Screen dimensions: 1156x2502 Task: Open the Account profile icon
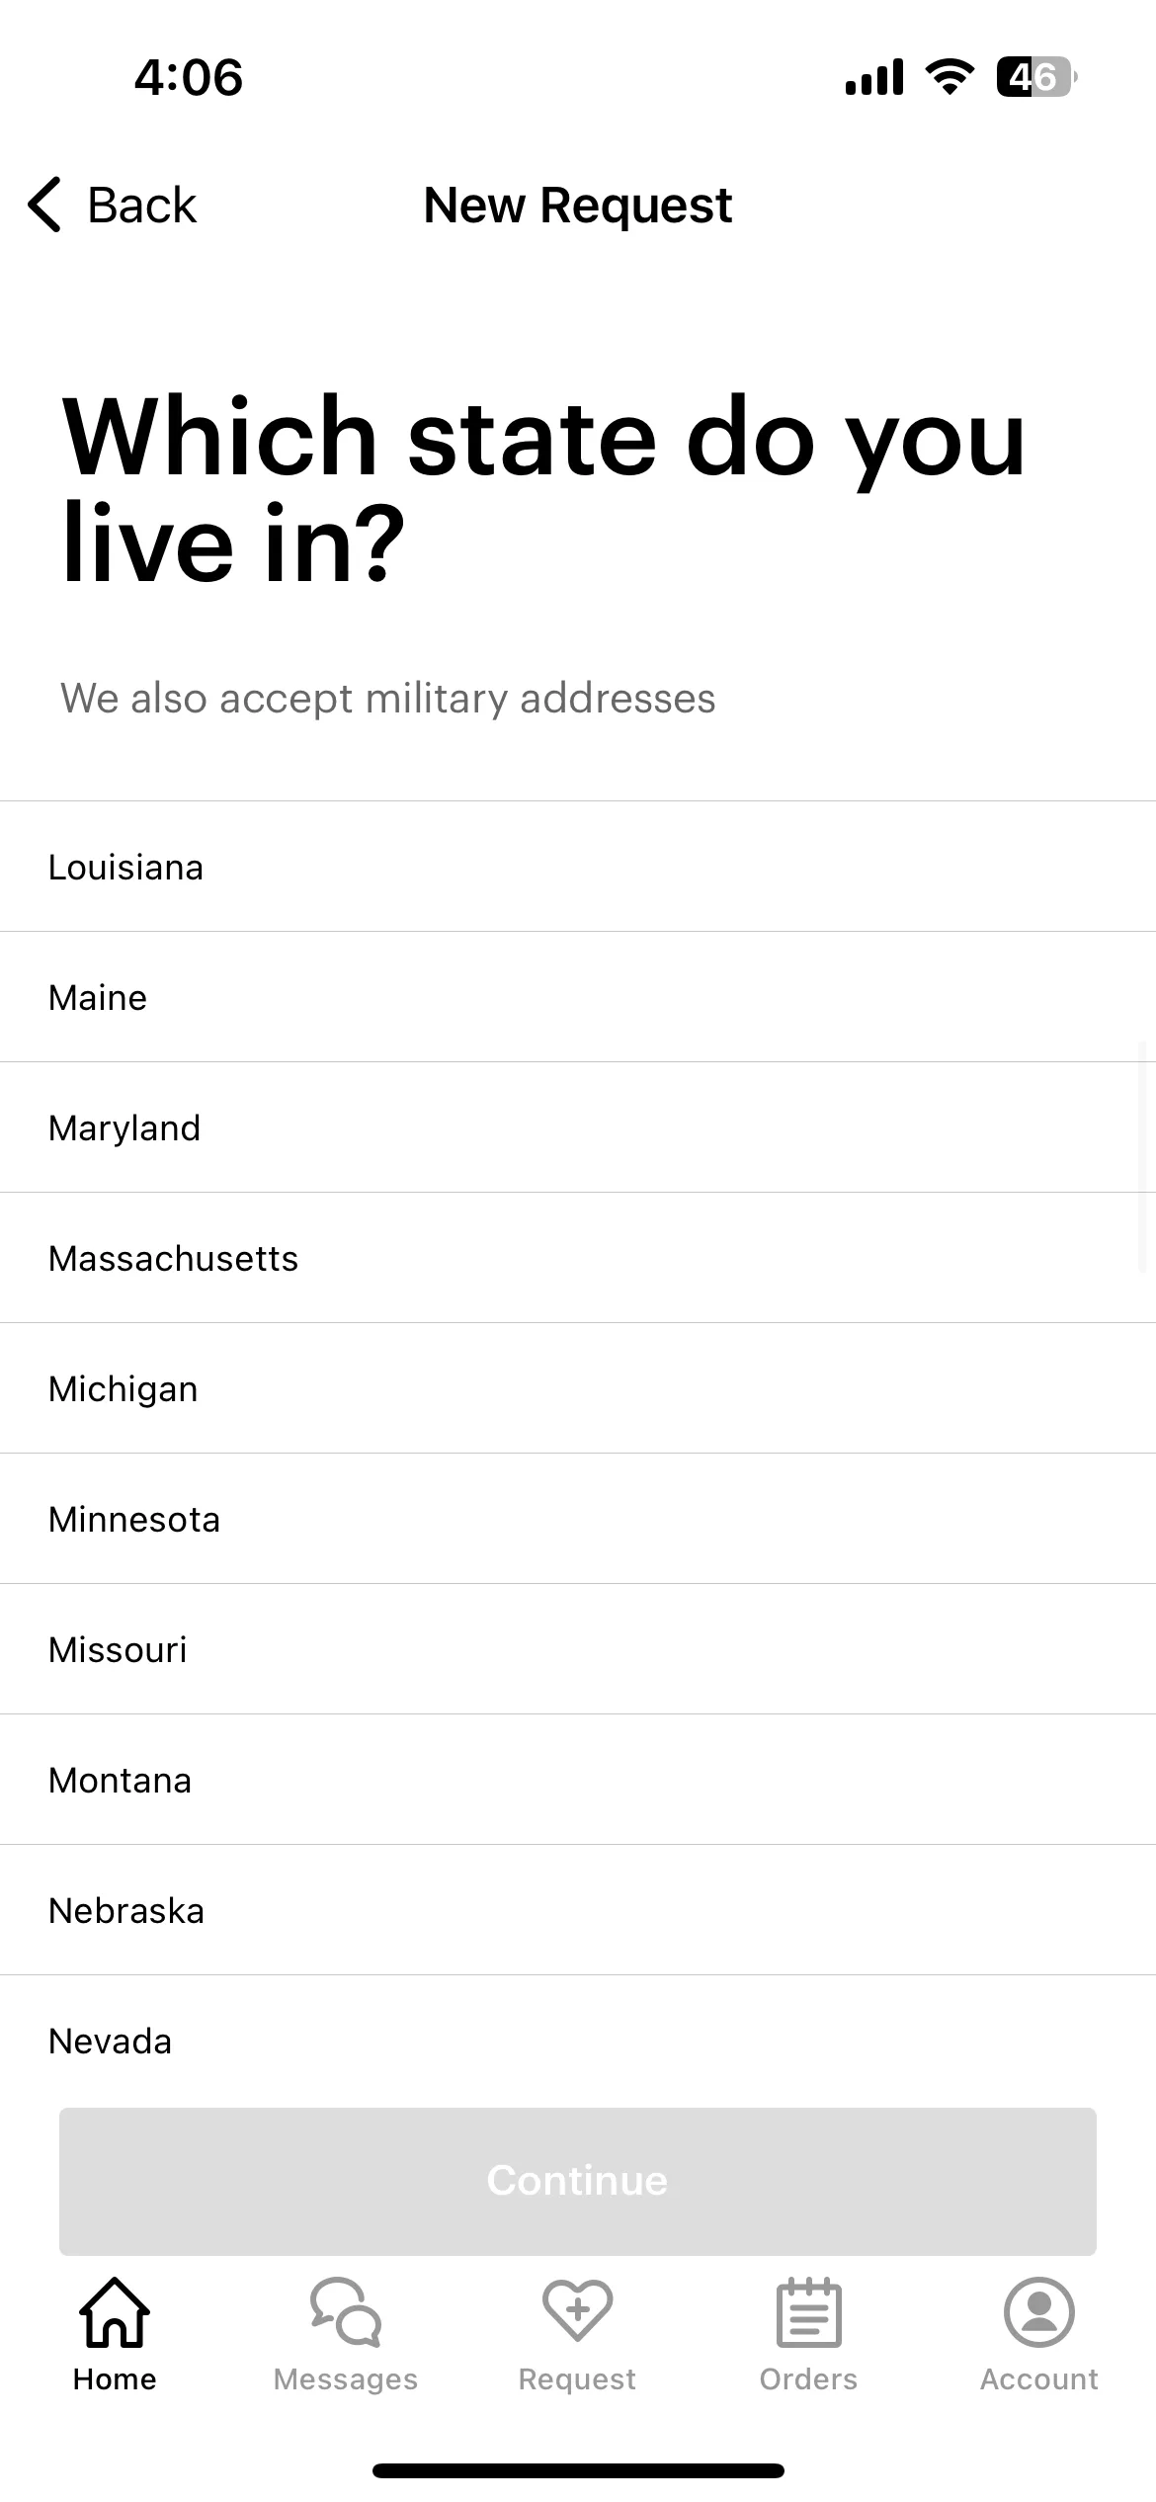pyautogui.click(x=1039, y=2312)
